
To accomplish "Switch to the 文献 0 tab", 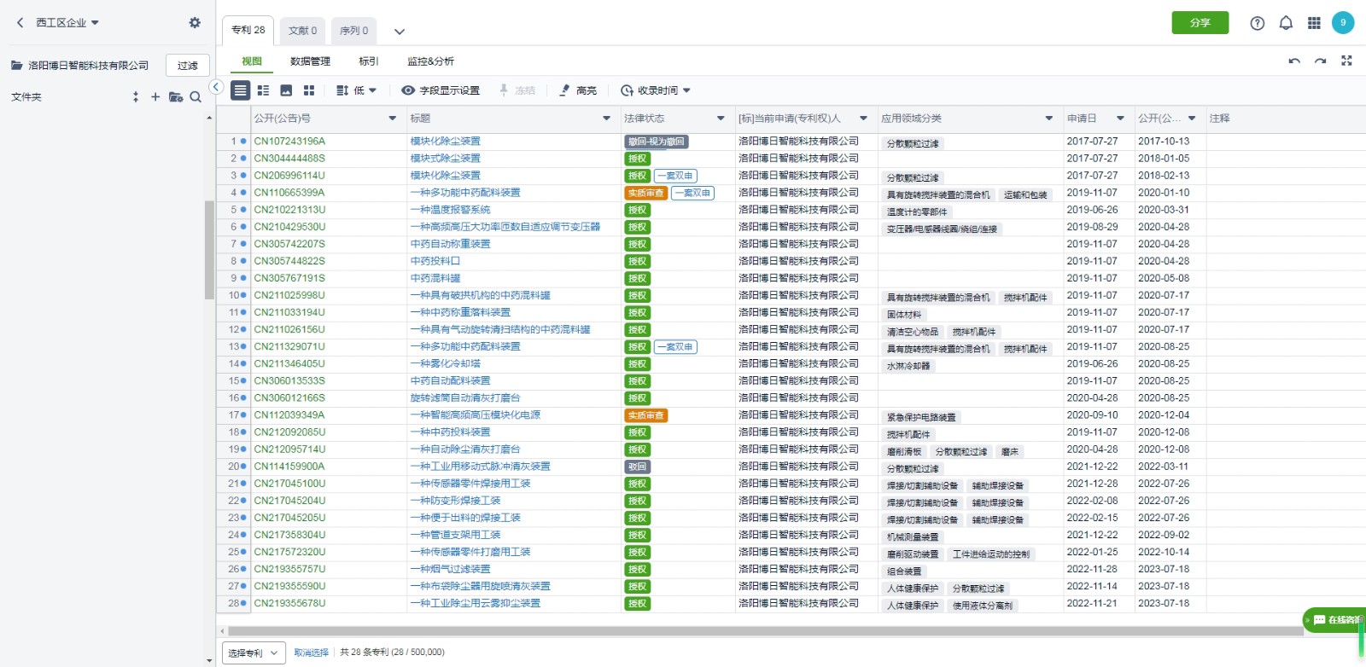I will click(x=302, y=31).
